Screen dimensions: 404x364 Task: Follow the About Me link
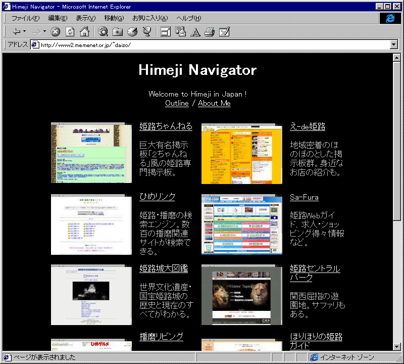pyautogui.click(x=214, y=103)
